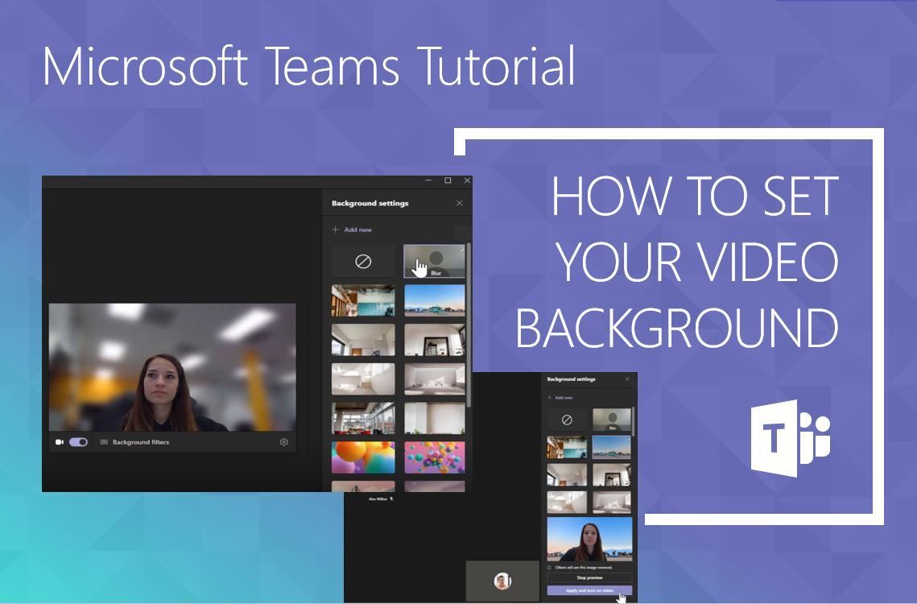The height and width of the screenshot is (604, 917).
Task: Maximize the large Teams window
Action: (448, 180)
